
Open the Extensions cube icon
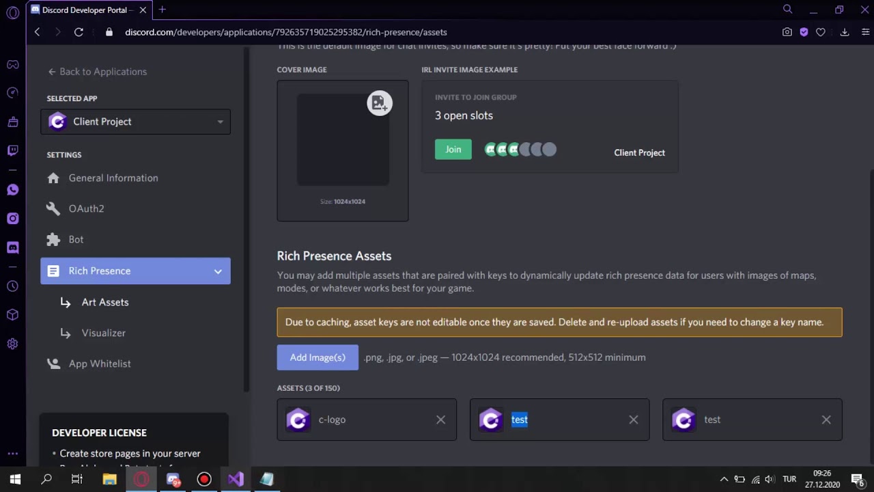[12, 315]
